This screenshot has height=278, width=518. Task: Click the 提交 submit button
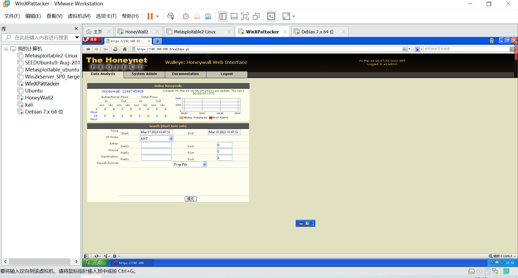(x=190, y=199)
